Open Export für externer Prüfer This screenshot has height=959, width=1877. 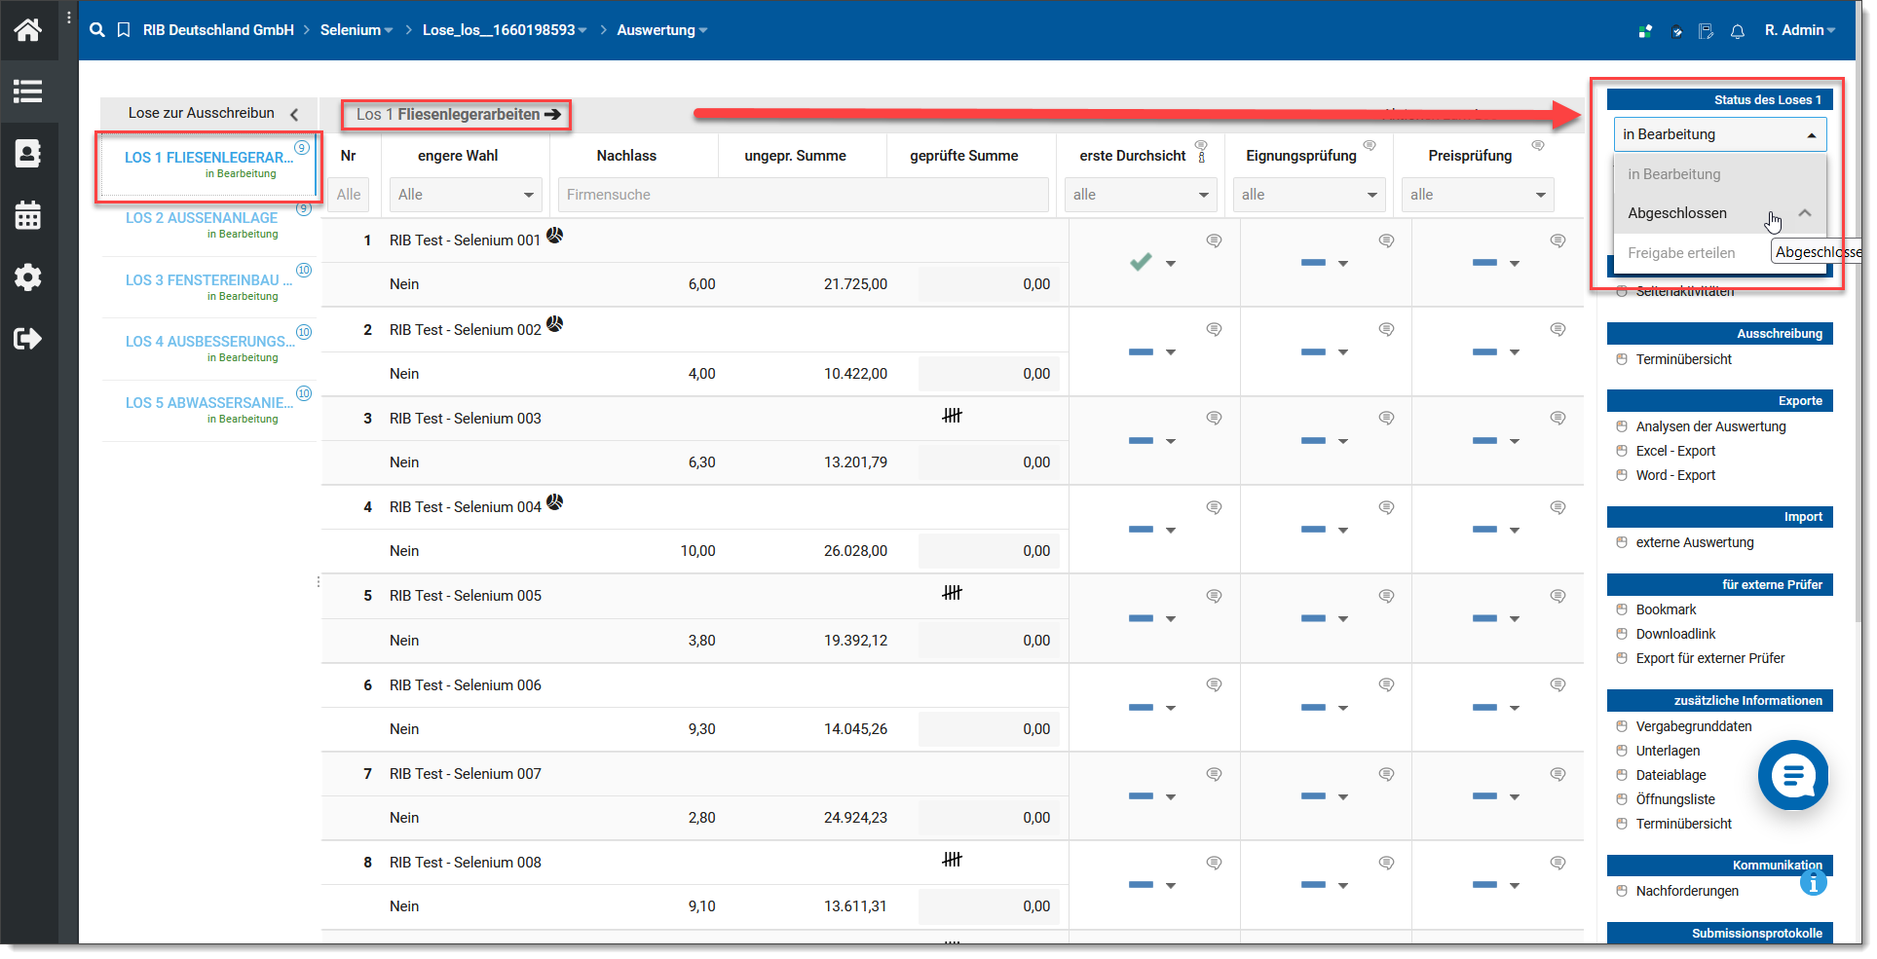pyautogui.click(x=1710, y=658)
